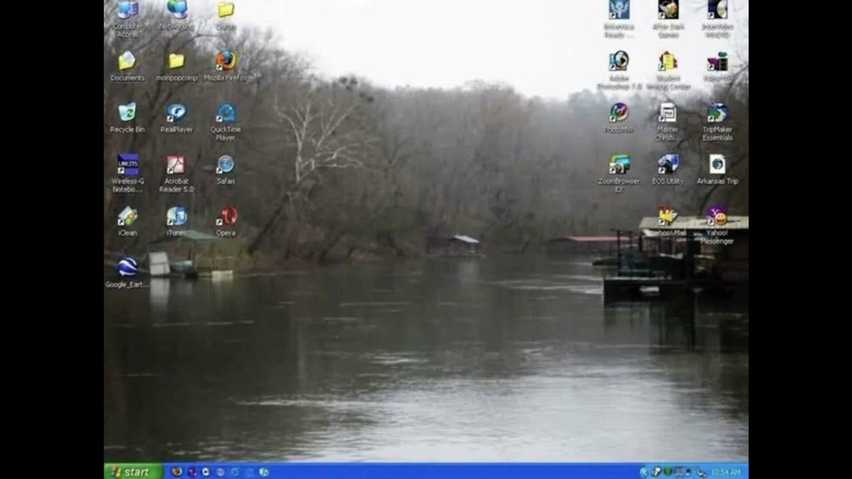The width and height of the screenshot is (852, 479).
Task: Click the iClean desktop shortcut
Action: [127, 221]
